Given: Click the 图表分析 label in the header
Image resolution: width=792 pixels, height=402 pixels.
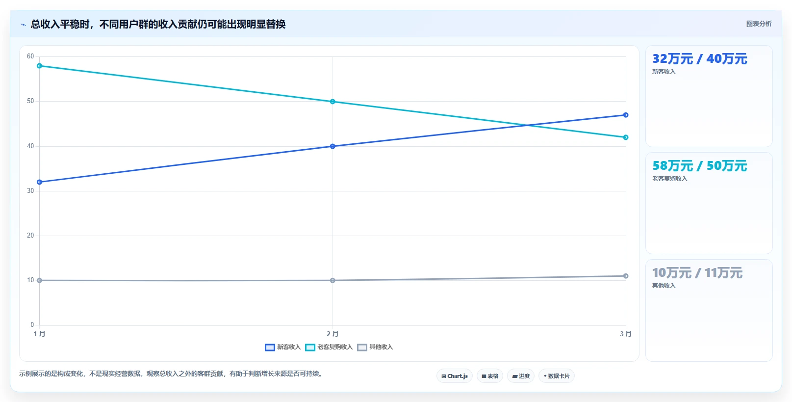Looking at the screenshot, I should [x=759, y=24].
